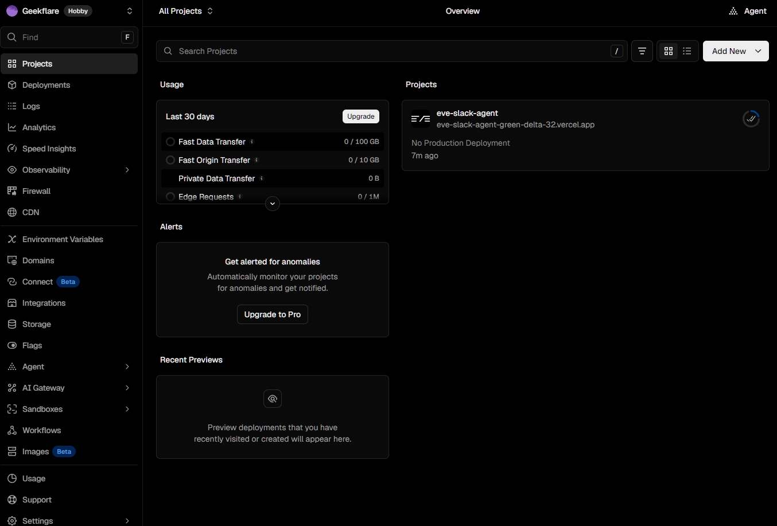
Task: Click the Environment Variables icon
Action: [12, 239]
